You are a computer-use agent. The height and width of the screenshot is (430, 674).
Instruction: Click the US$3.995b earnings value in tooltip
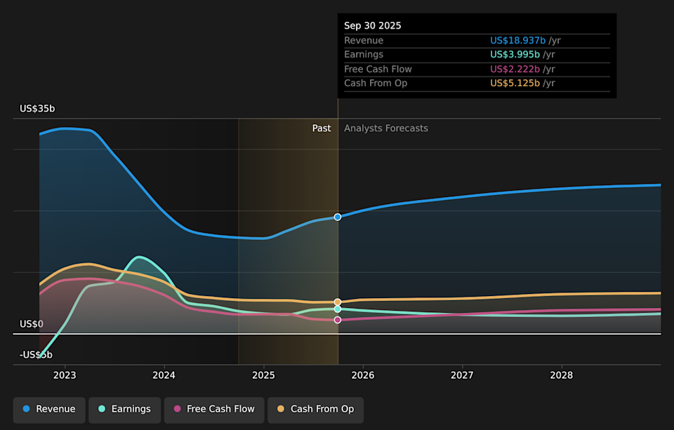tap(513, 54)
